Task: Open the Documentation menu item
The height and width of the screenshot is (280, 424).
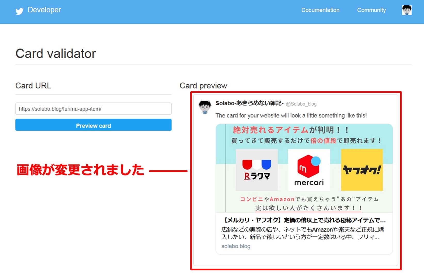Action: 320,10
